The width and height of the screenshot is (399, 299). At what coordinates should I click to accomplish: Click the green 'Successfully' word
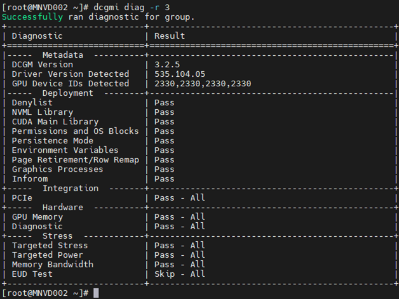(32, 17)
